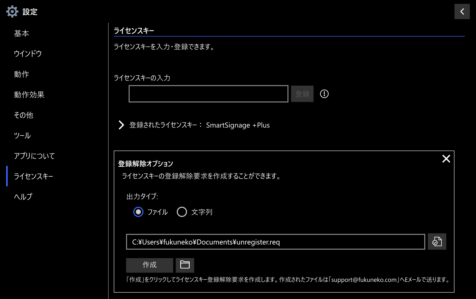This screenshot has height=299, width=476.
Task: Select the 文字列 output type radio
Action: (x=182, y=212)
